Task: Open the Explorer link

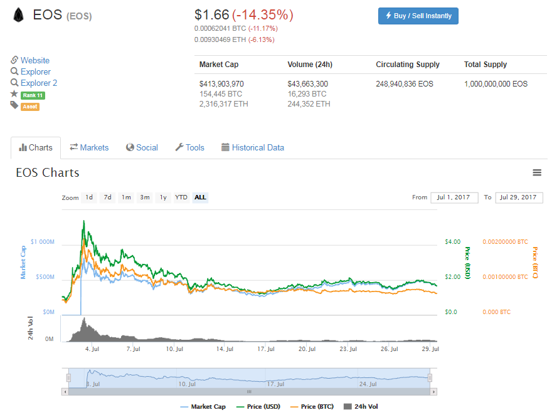Action: (x=36, y=71)
